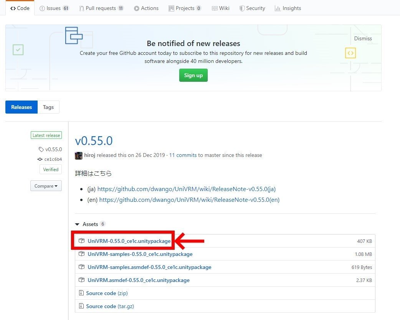Download UniVRM-samples.asmdef-0.55.0_ce1c.unitypackage
Screen dimensions: 400x320
point(149,267)
